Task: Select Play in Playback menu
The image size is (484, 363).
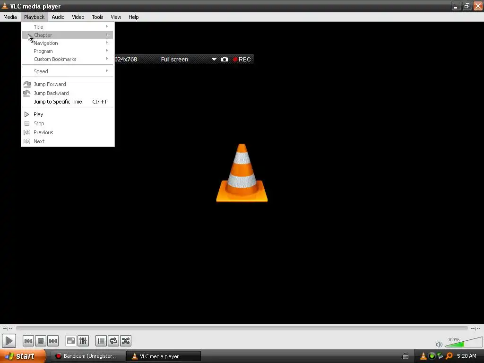Action: coord(68,114)
